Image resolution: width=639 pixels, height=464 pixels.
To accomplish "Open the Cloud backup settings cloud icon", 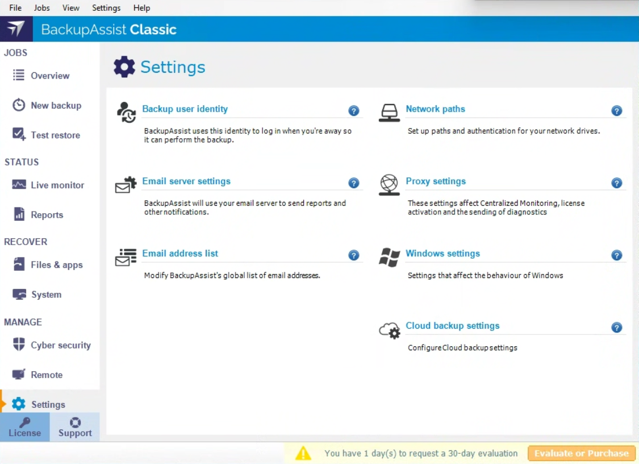I will pyautogui.click(x=390, y=330).
